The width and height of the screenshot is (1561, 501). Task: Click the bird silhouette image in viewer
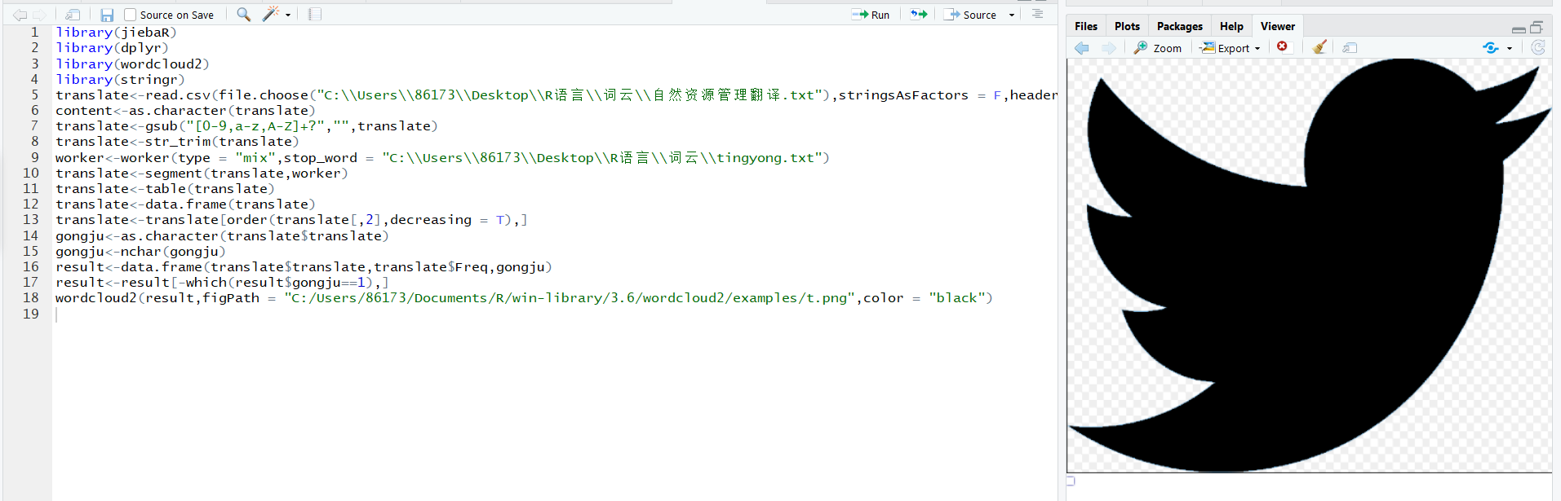1309,265
